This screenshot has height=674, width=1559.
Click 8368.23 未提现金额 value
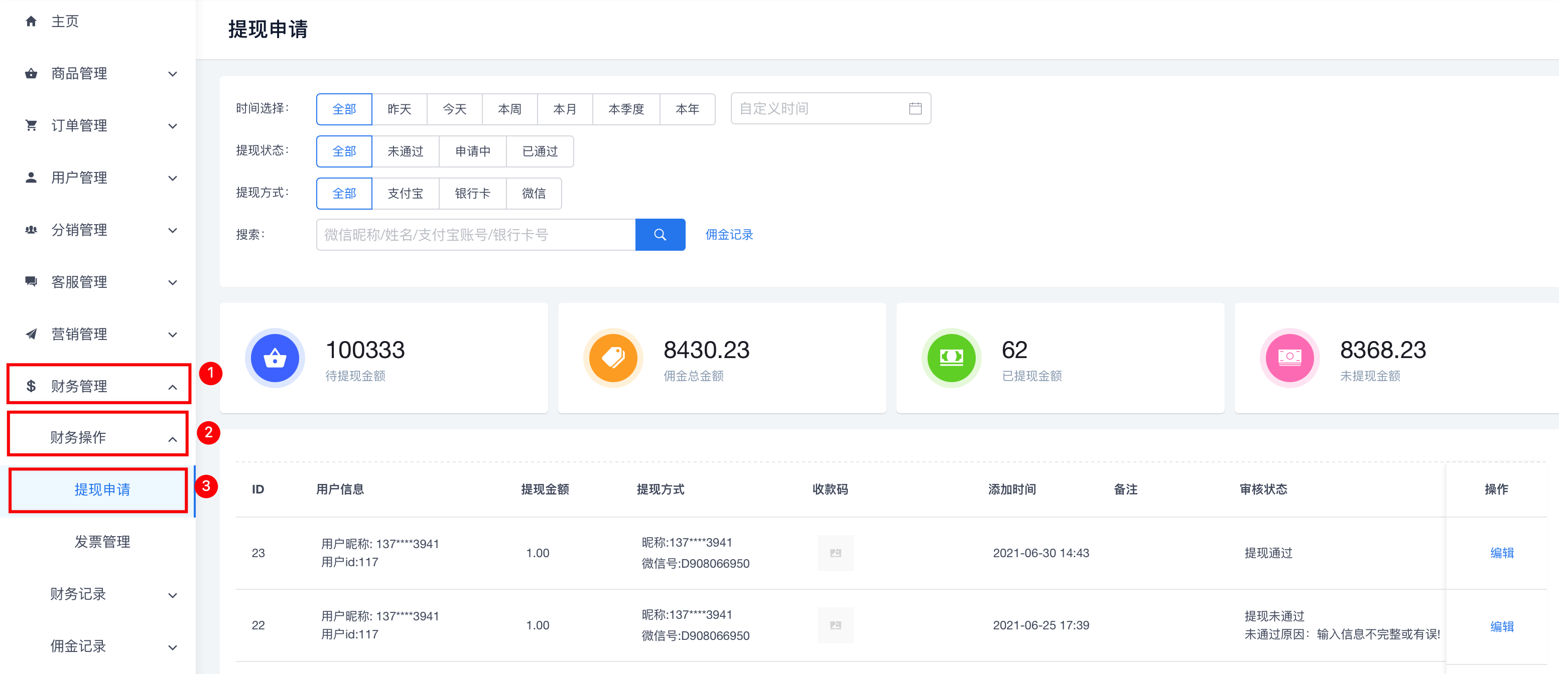click(x=1383, y=350)
